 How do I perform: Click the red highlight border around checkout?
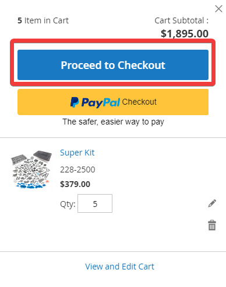tap(112, 41)
